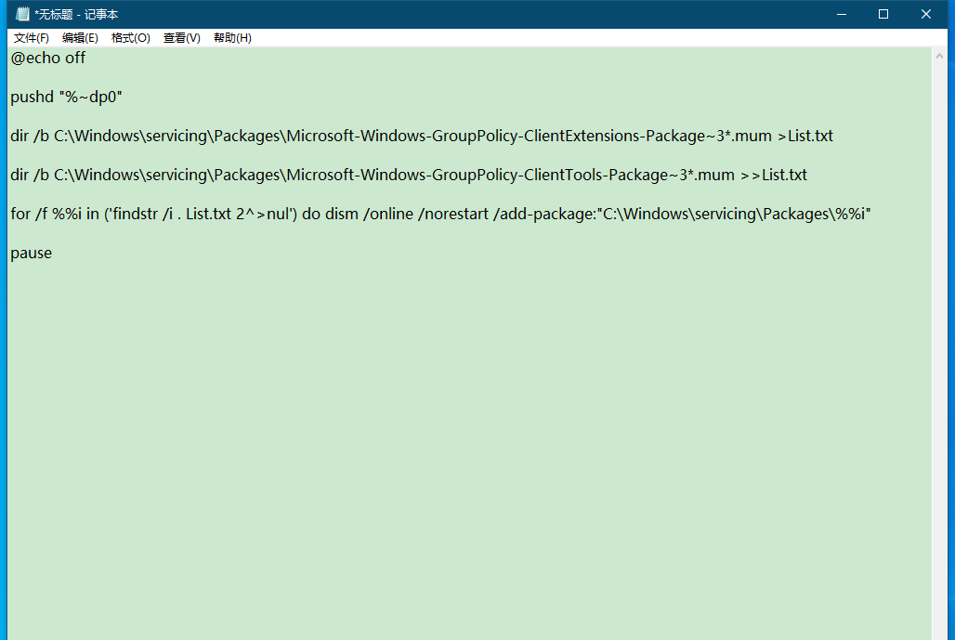
Task: Open the 编辑(E) menu
Action: pos(80,38)
